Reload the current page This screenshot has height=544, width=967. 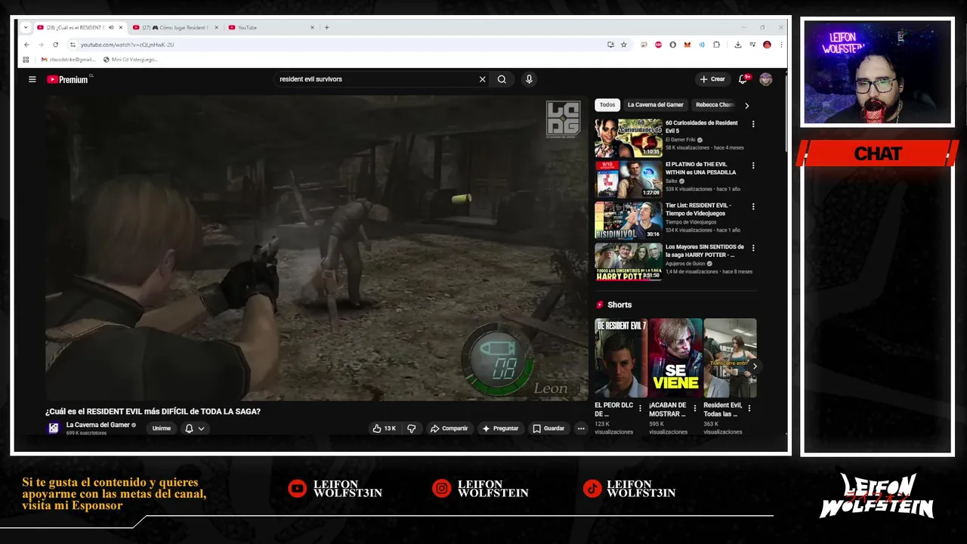point(55,45)
